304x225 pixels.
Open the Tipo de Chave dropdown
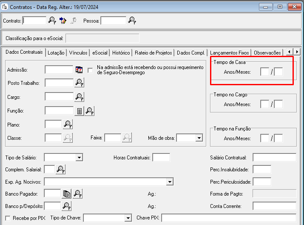point(128,218)
